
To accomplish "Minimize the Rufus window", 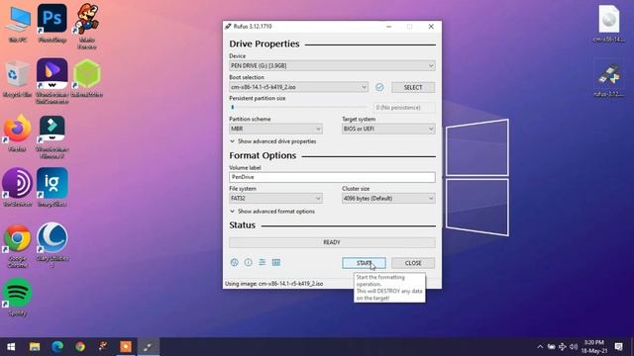I will coord(388,27).
